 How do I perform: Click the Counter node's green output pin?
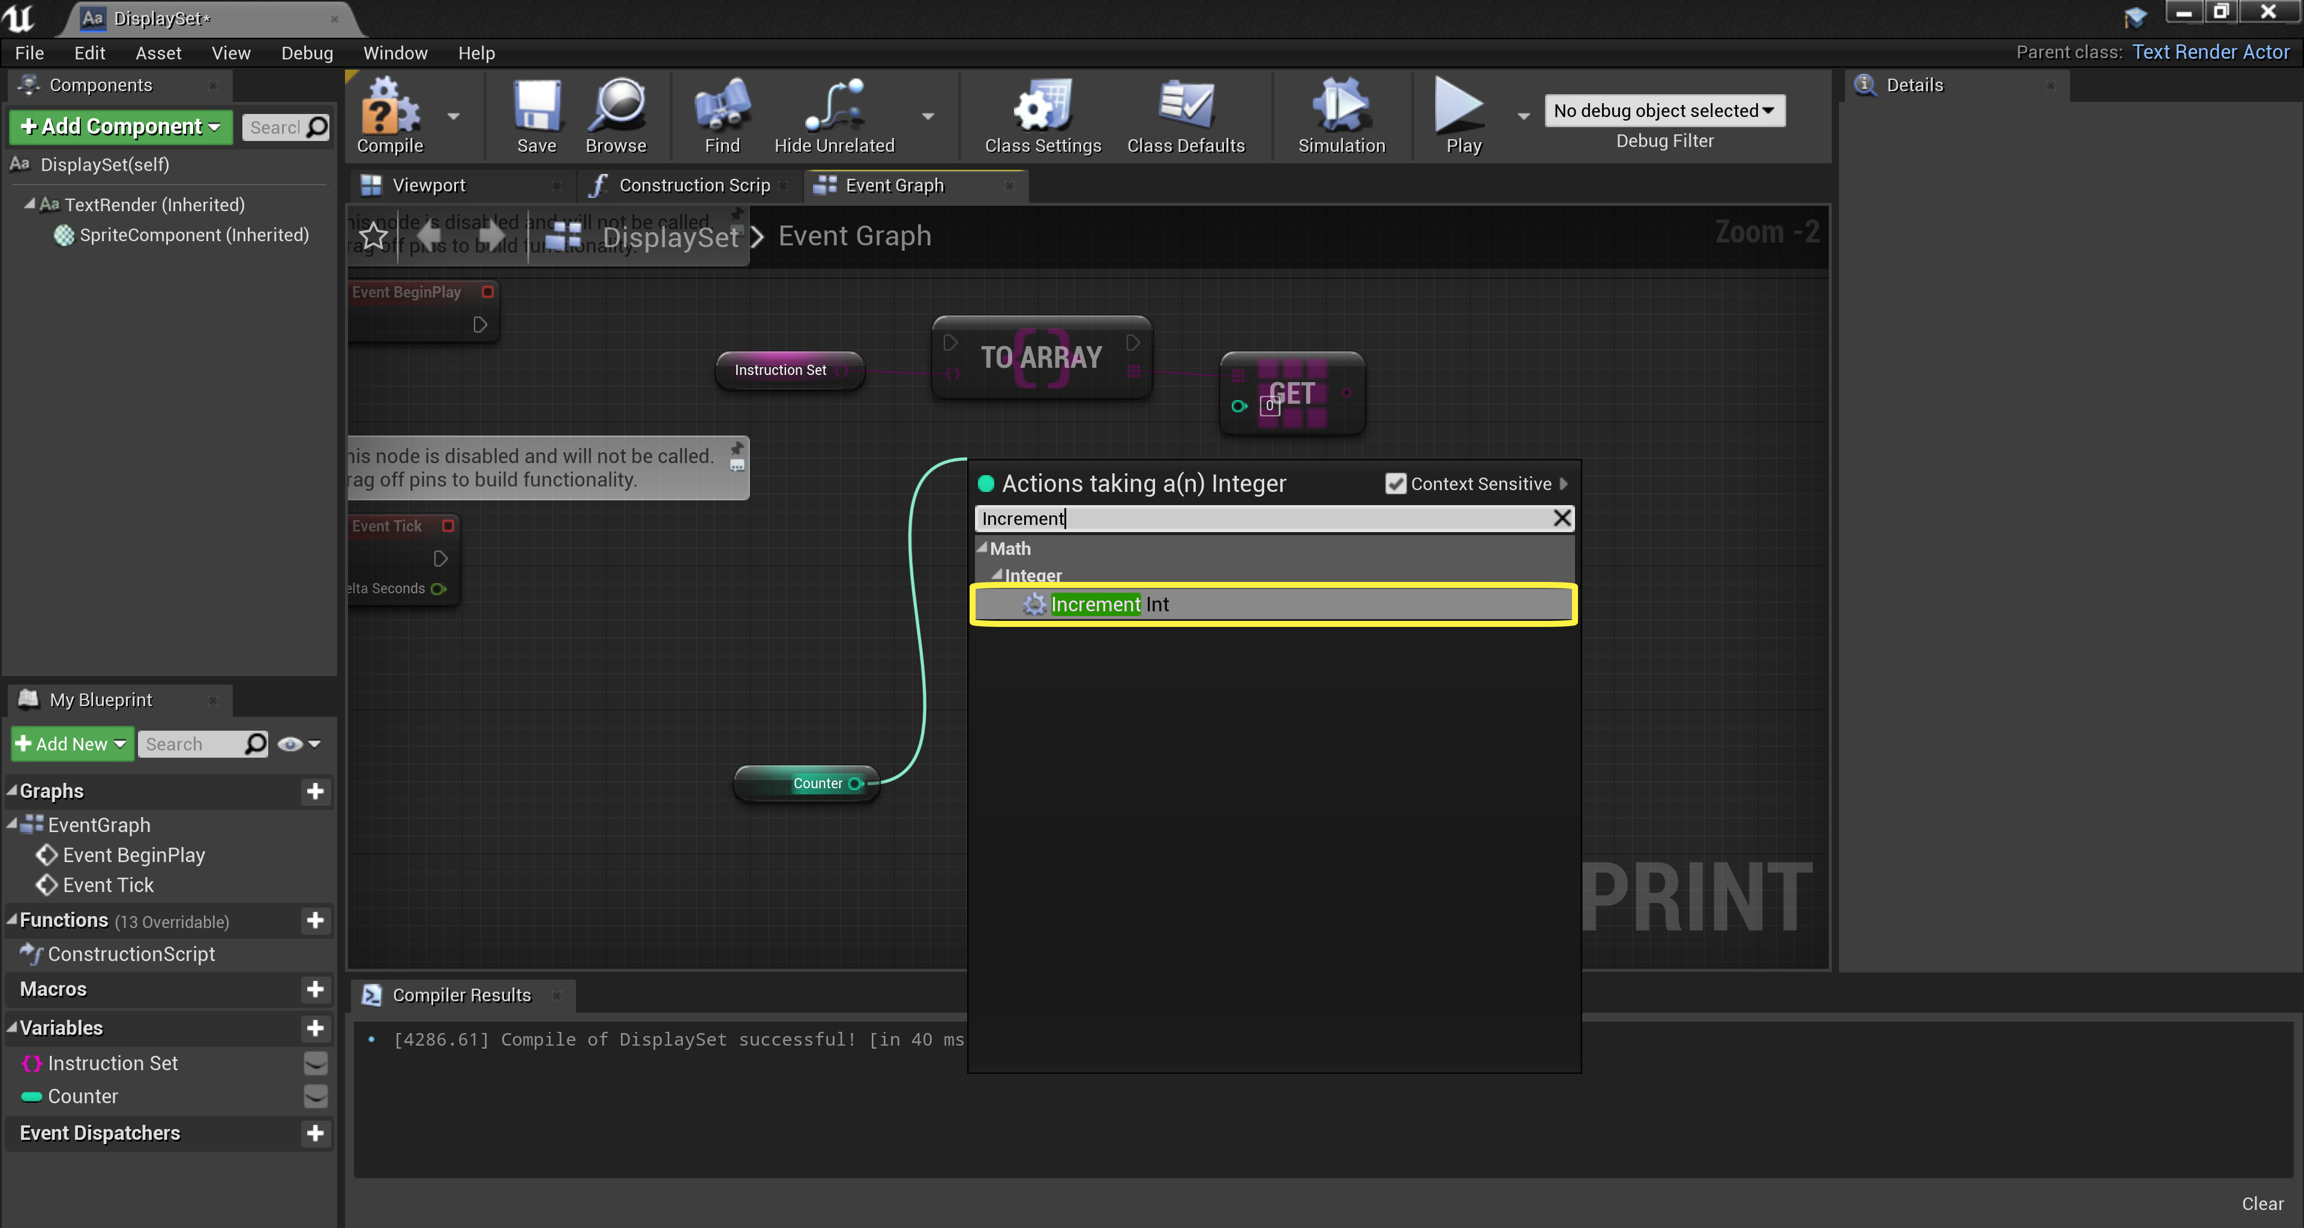pos(855,783)
